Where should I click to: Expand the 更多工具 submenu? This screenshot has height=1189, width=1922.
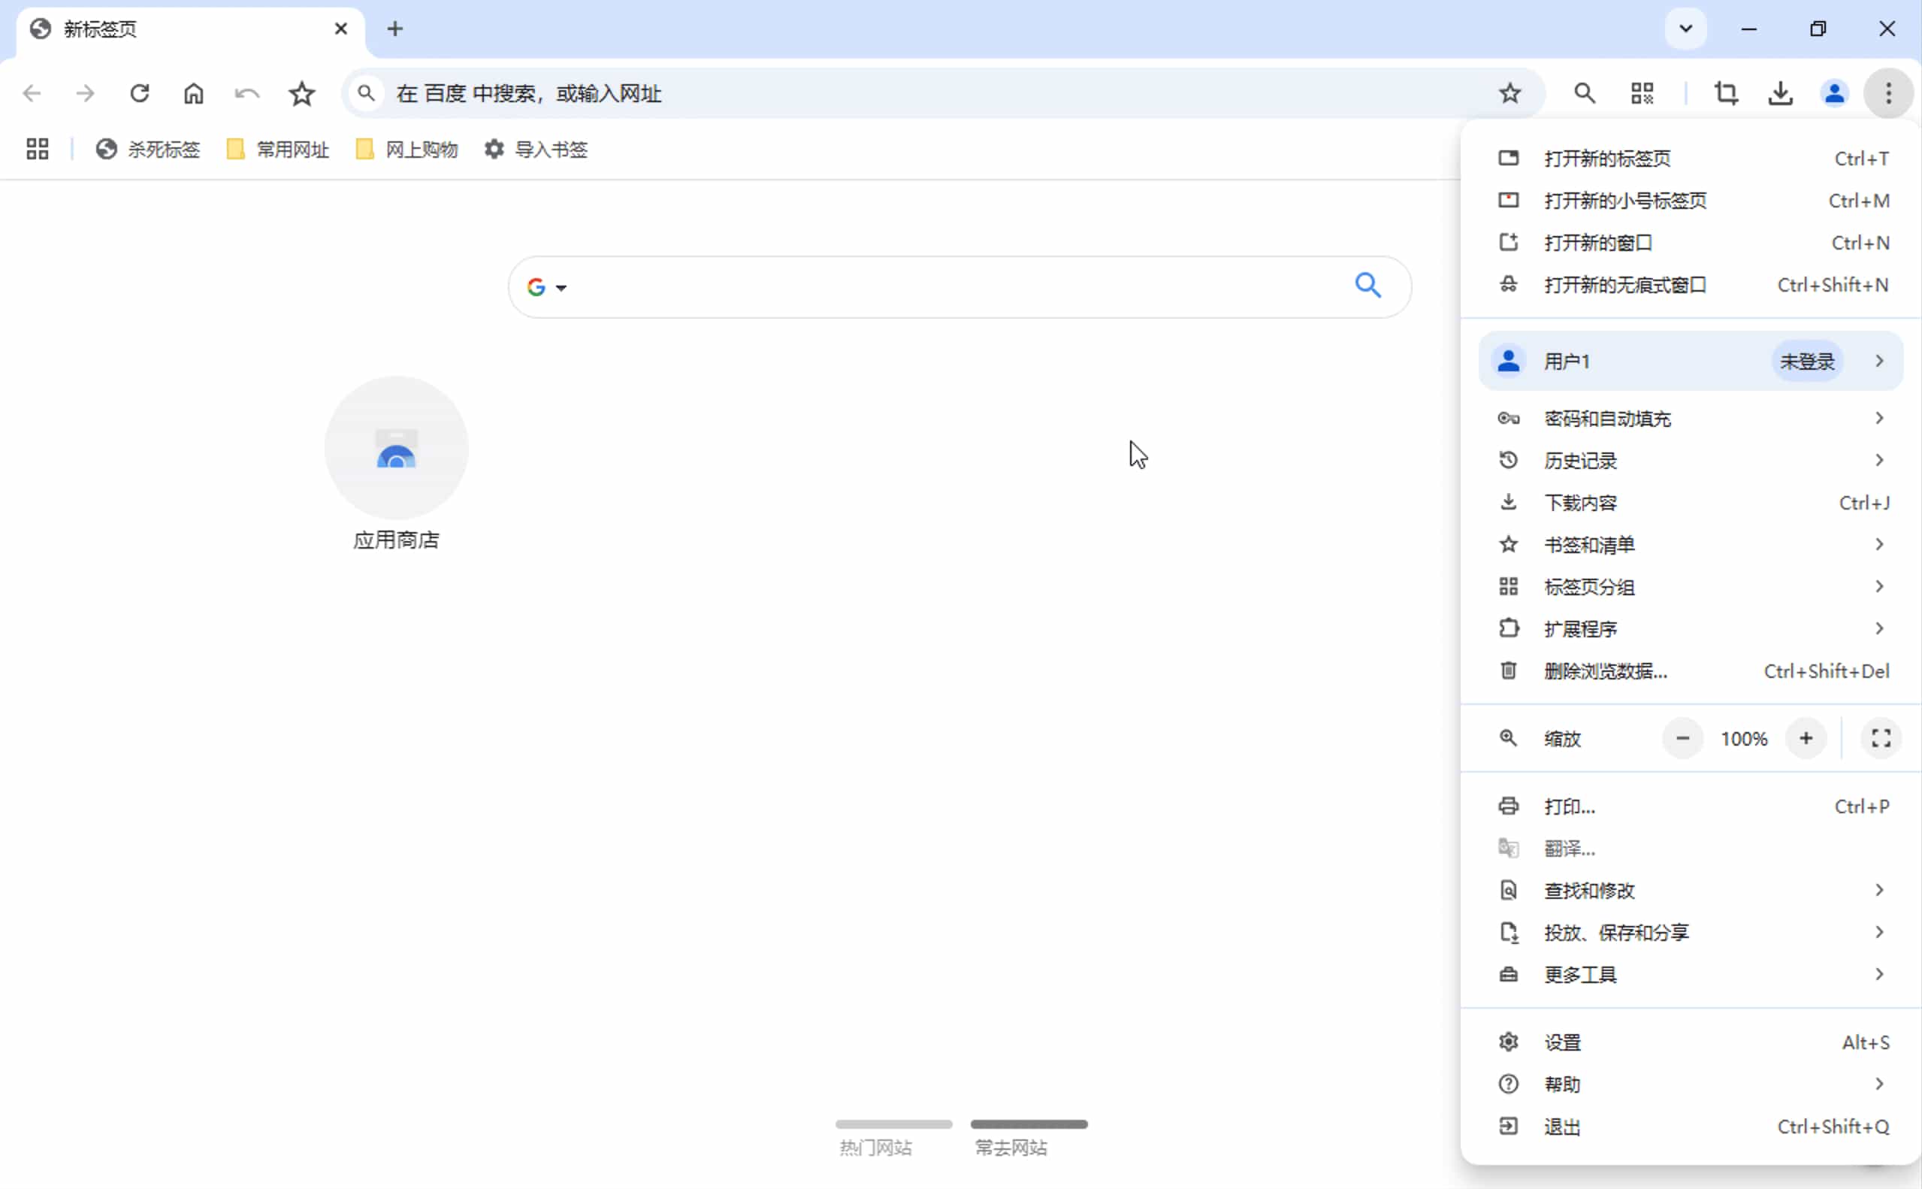1579,974
